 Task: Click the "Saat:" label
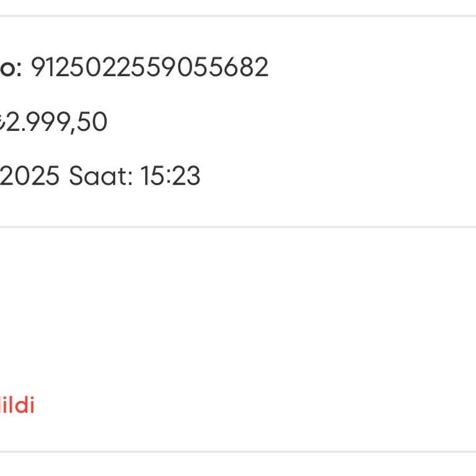pos(100,177)
